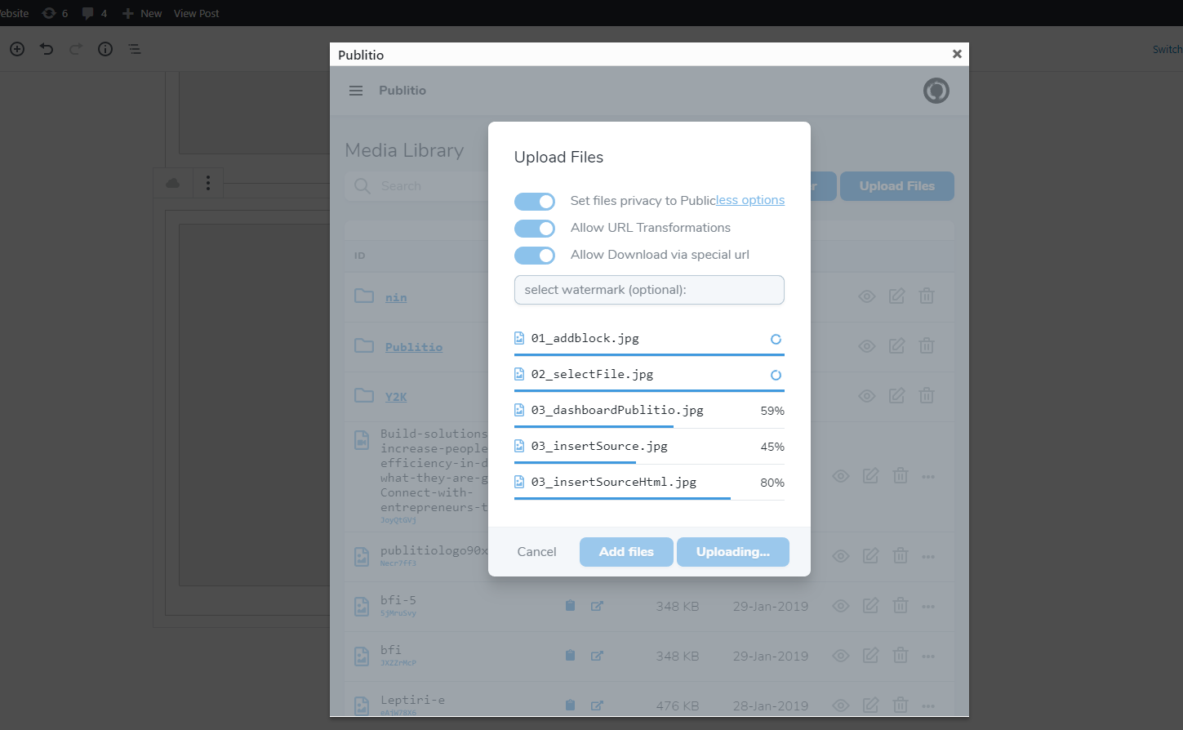The height and width of the screenshot is (730, 1183).
Task: Delete the bfi file
Action: coord(901,656)
